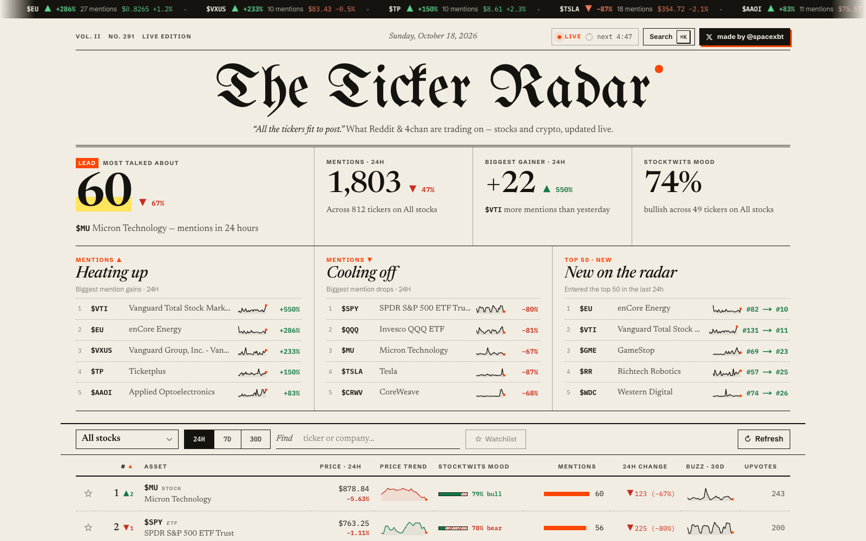This screenshot has height=541, width=866.
Task: Click the $TSLA down arrow in ticker tape
Action: pos(588,9)
